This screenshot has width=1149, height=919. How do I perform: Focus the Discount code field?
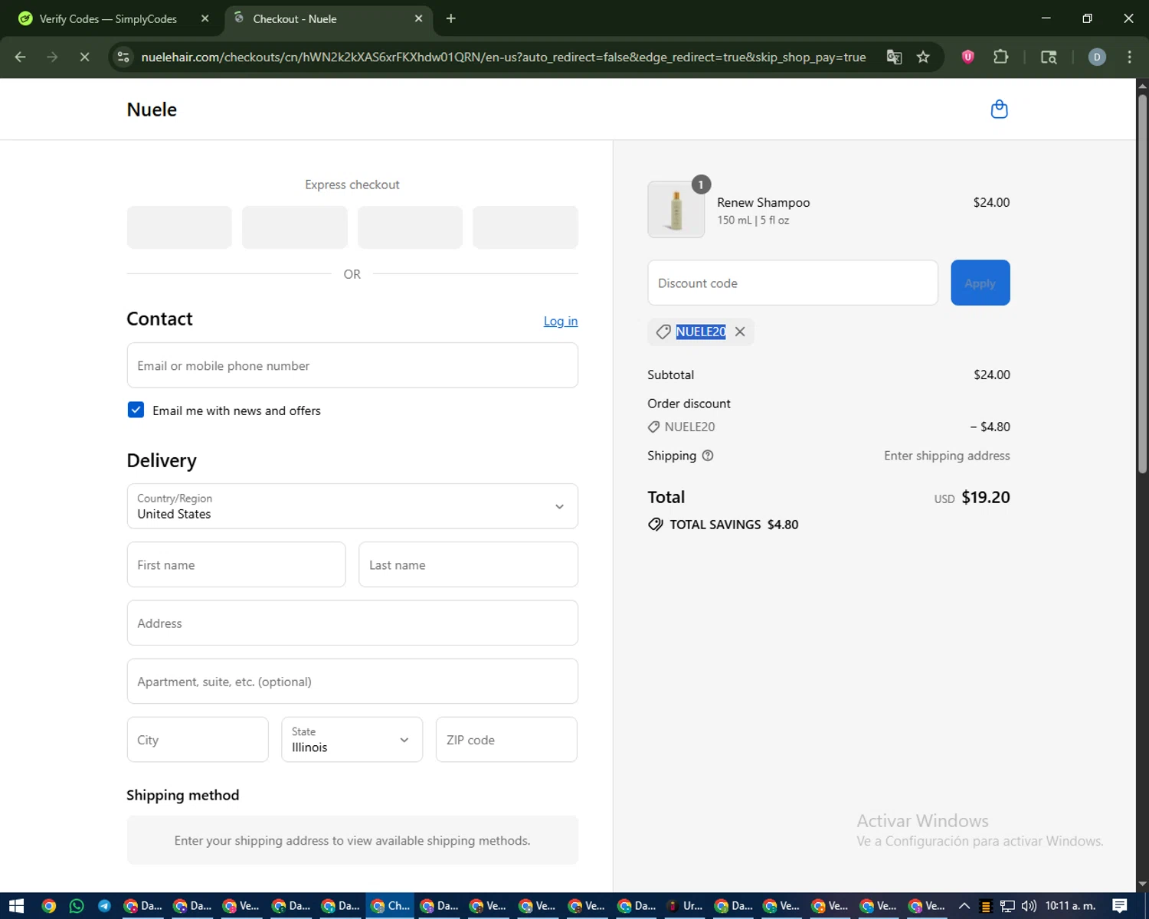(x=792, y=283)
